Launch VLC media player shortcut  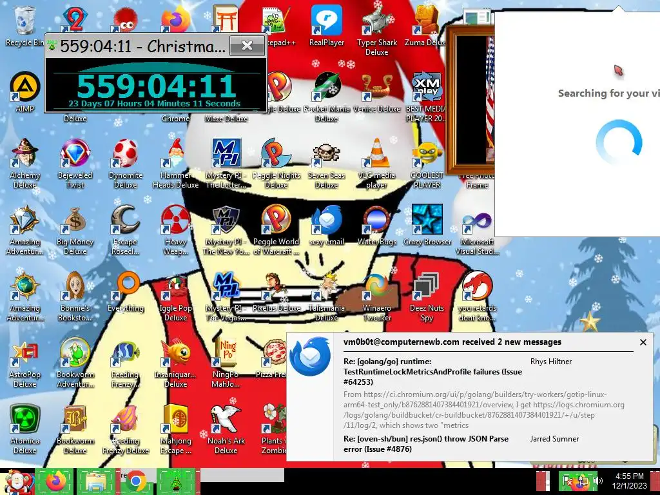[x=376, y=163]
